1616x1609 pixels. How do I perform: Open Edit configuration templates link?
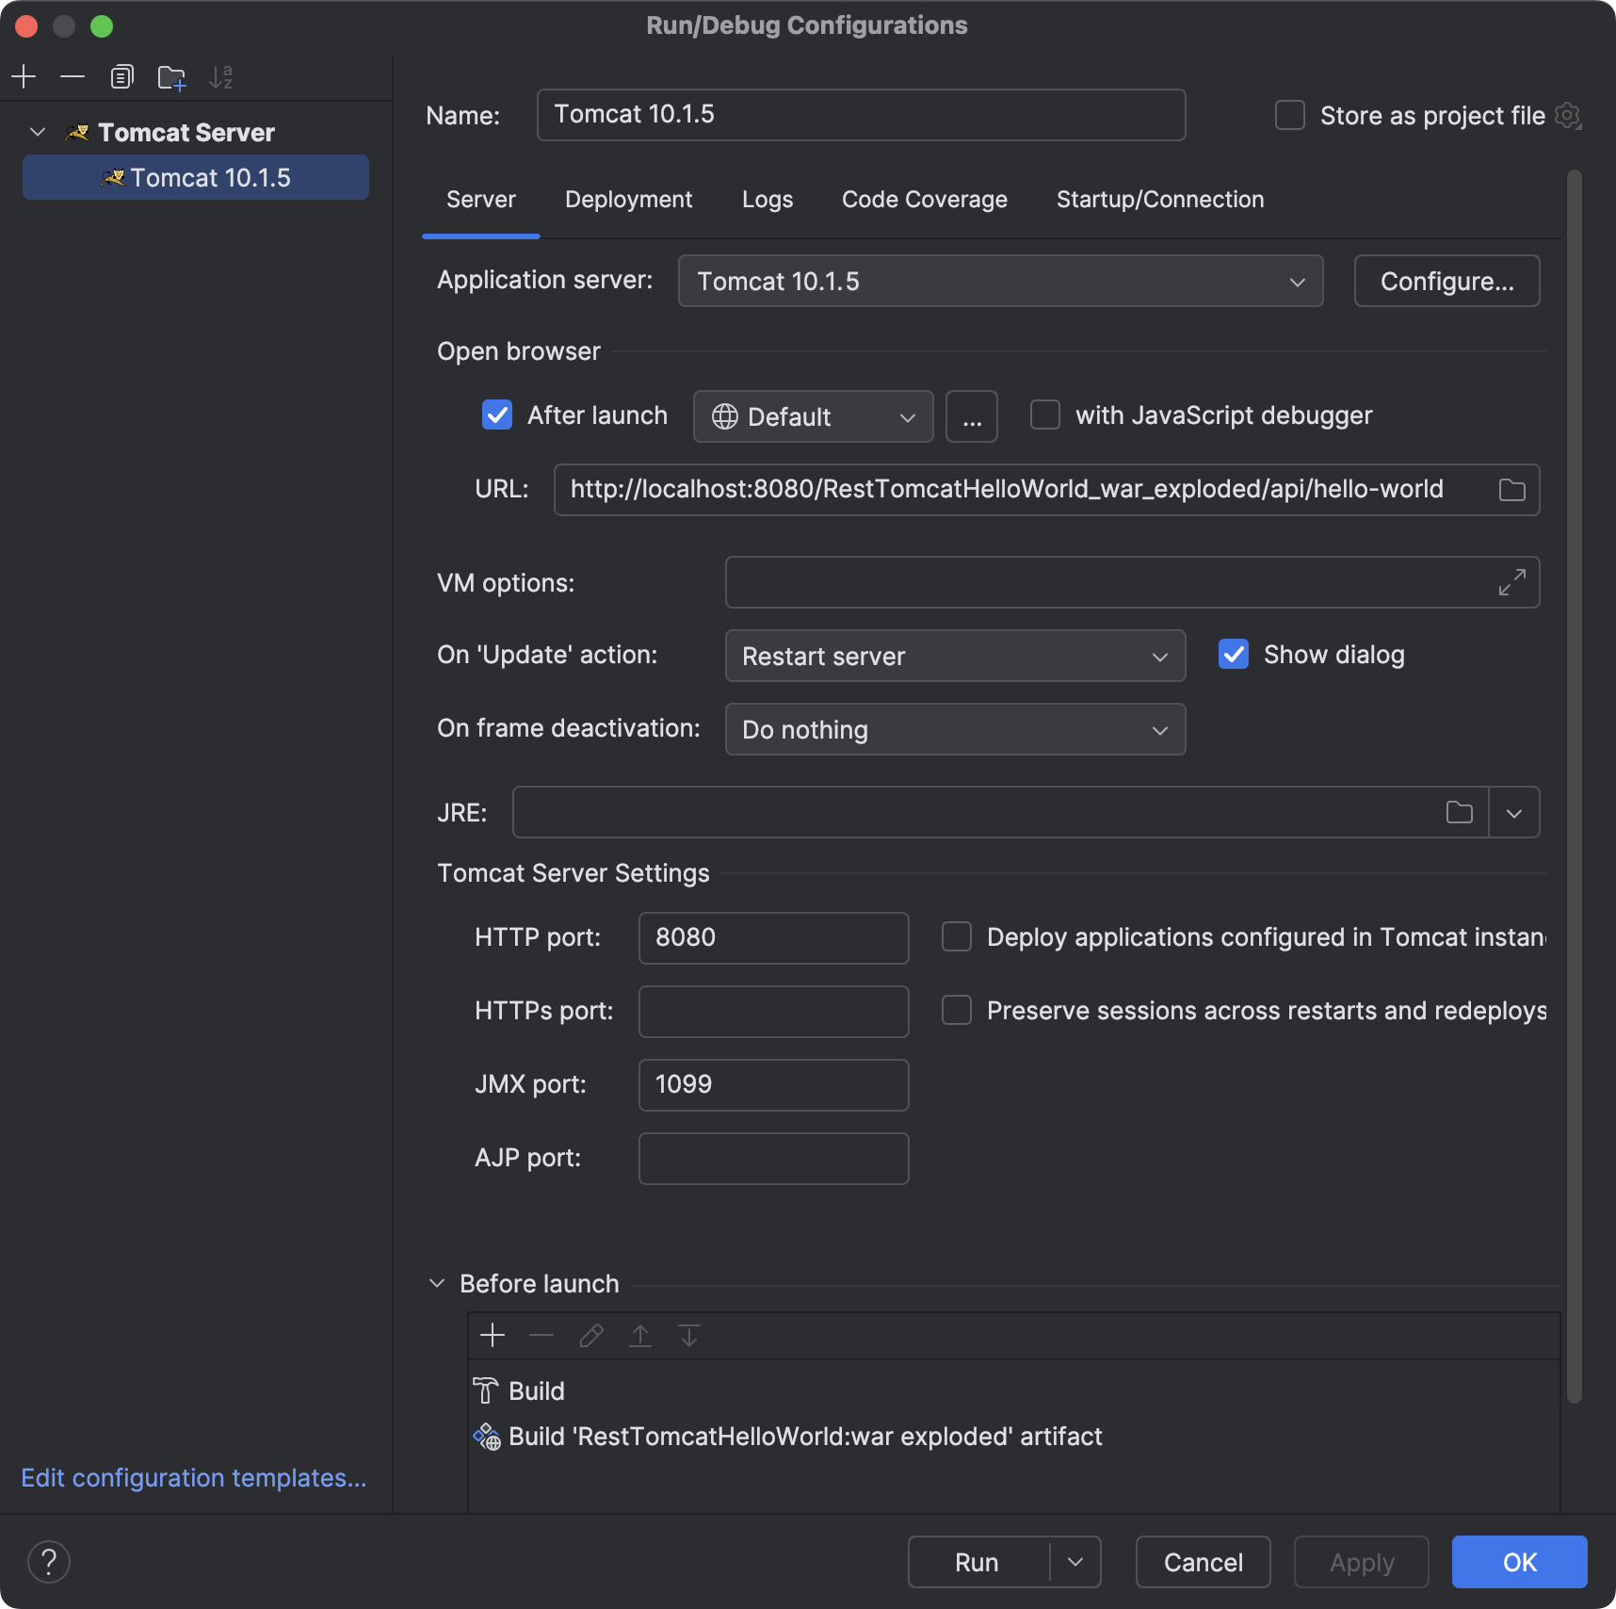[194, 1477]
